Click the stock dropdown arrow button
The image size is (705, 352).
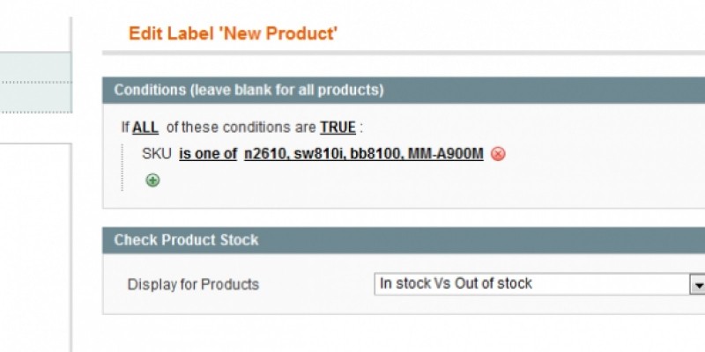[x=698, y=285]
